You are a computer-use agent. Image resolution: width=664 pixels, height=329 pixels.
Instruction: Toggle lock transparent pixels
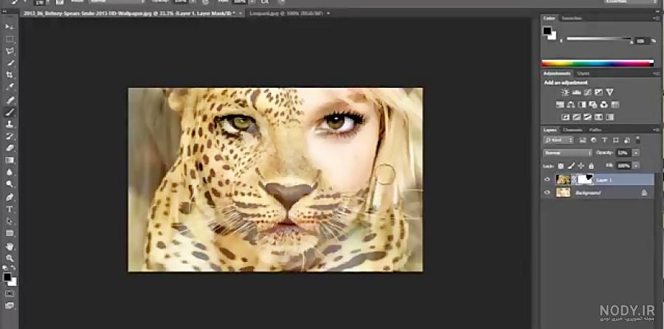561,166
